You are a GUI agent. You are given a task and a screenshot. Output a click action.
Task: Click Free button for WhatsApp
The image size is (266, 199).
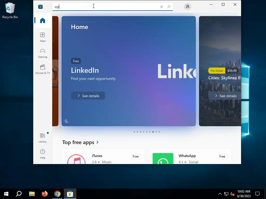click(x=222, y=157)
